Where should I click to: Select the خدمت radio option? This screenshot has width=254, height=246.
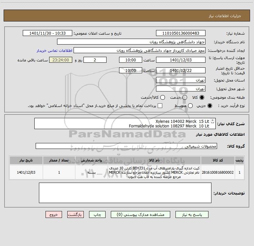tap(185, 97)
